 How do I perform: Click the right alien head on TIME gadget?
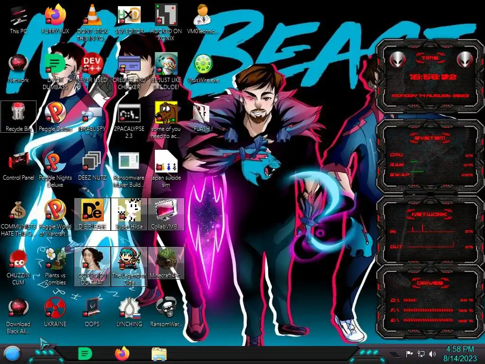pos(465,59)
